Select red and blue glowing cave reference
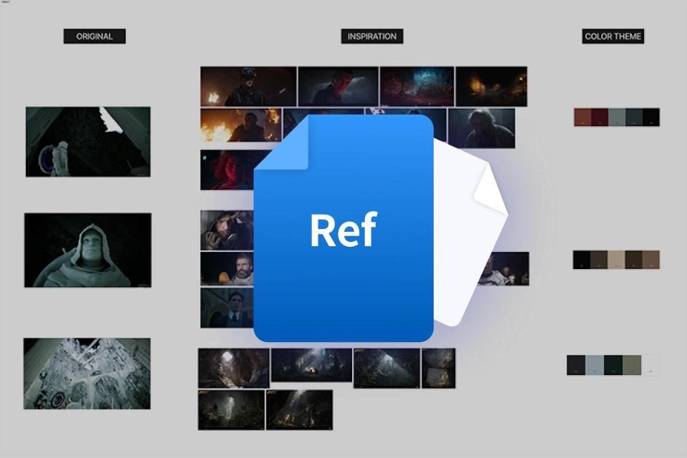Screen dimensions: 687x458 pos(417,87)
